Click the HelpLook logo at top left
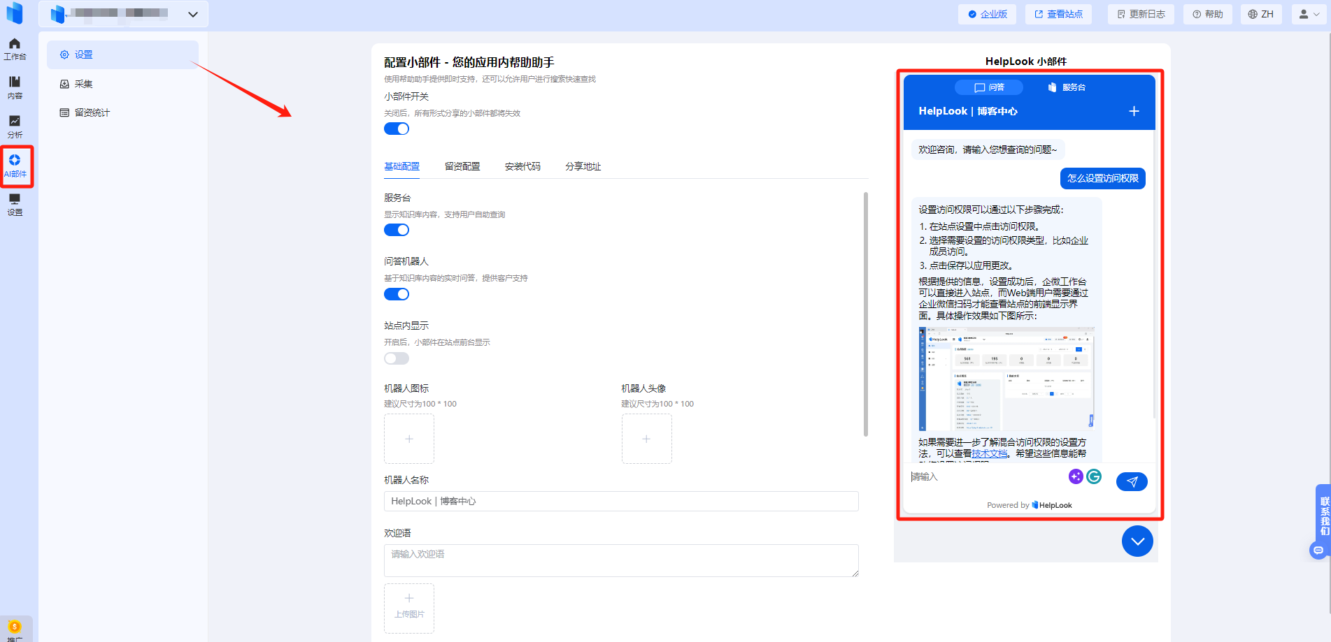Image resolution: width=1331 pixels, height=642 pixels. coord(14,13)
